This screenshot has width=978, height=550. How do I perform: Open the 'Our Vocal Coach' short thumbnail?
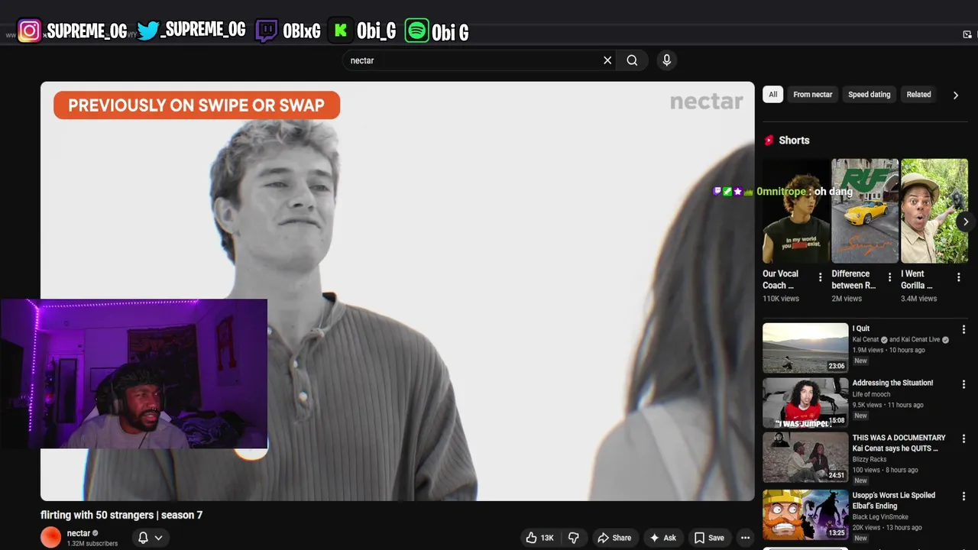pyautogui.click(x=795, y=211)
